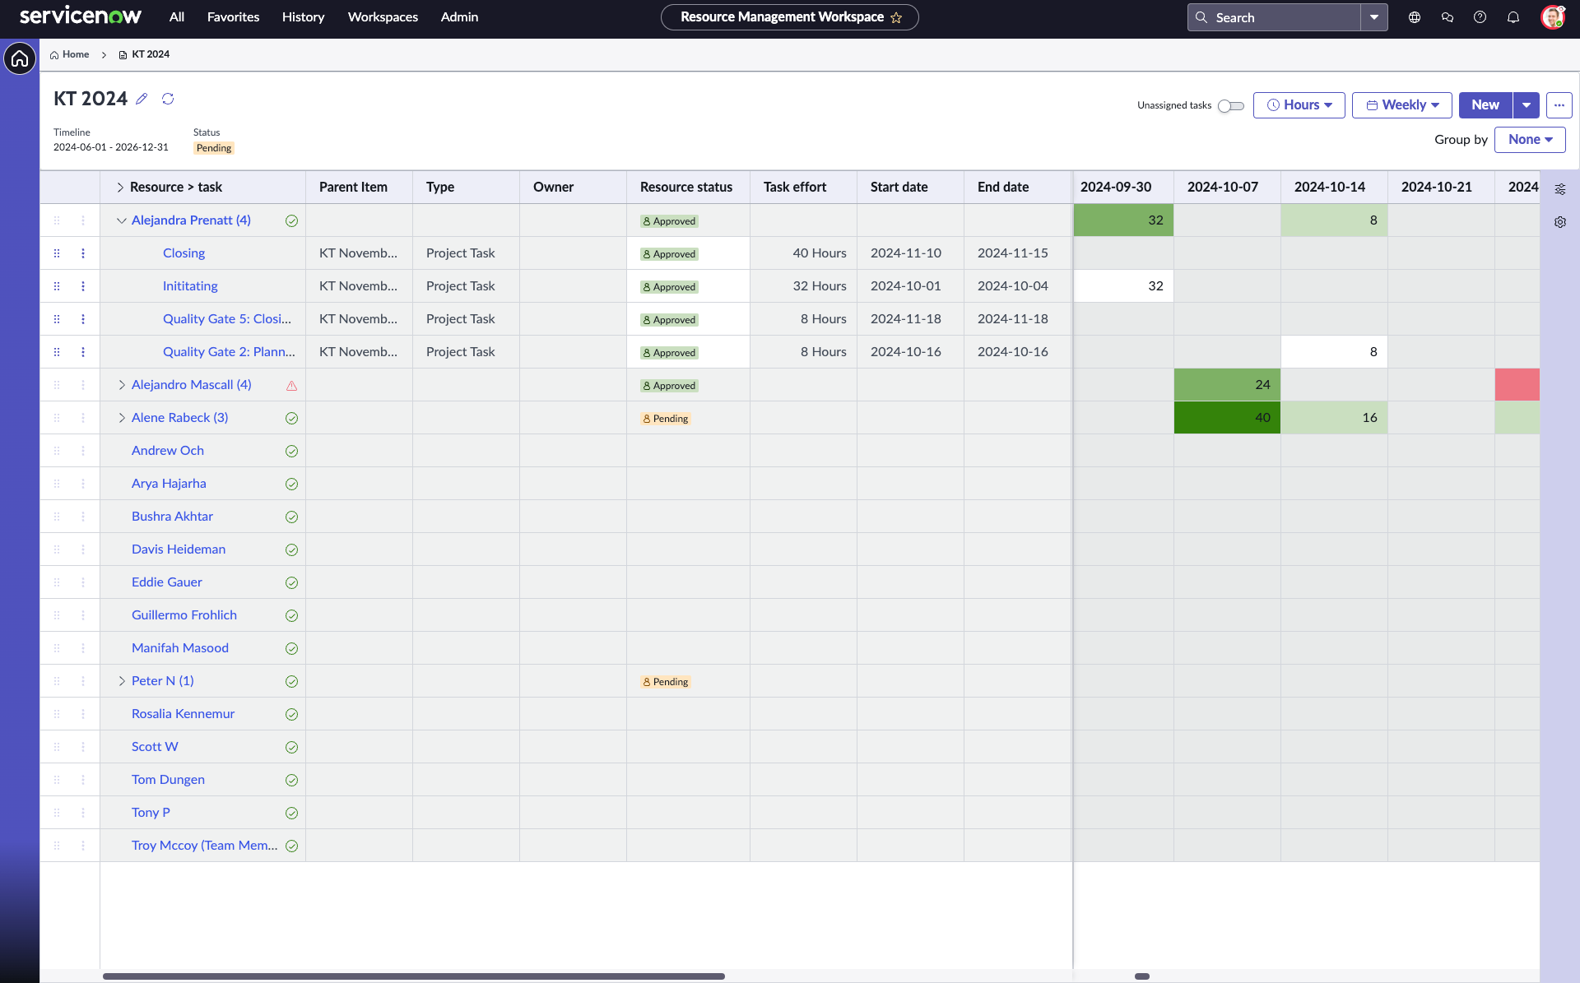Viewport: 1580px width, 983px height.
Task: Open the New button split dropdown arrow
Action: tap(1527, 105)
